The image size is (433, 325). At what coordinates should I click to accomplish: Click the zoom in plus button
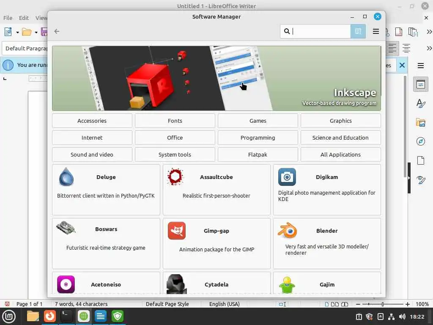coord(407,304)
